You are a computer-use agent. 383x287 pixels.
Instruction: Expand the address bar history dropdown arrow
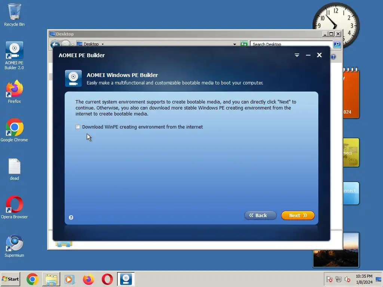coord(235,44)
